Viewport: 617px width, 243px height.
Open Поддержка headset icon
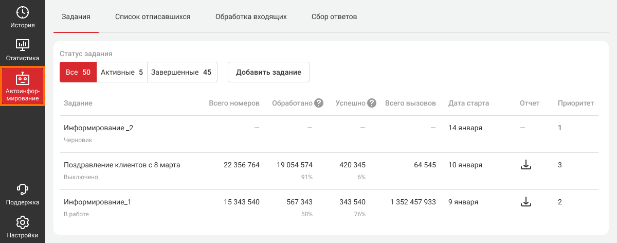[22, 189]
